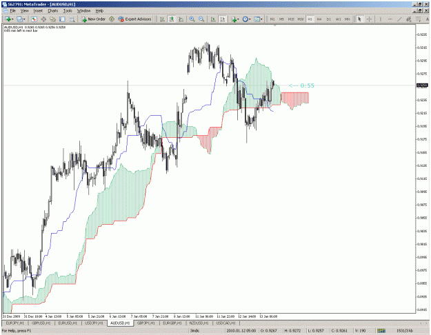Select the H4 timeframe
Viewport: 431px width, 335px height.
pyautogui.click(x=319, y=19)
